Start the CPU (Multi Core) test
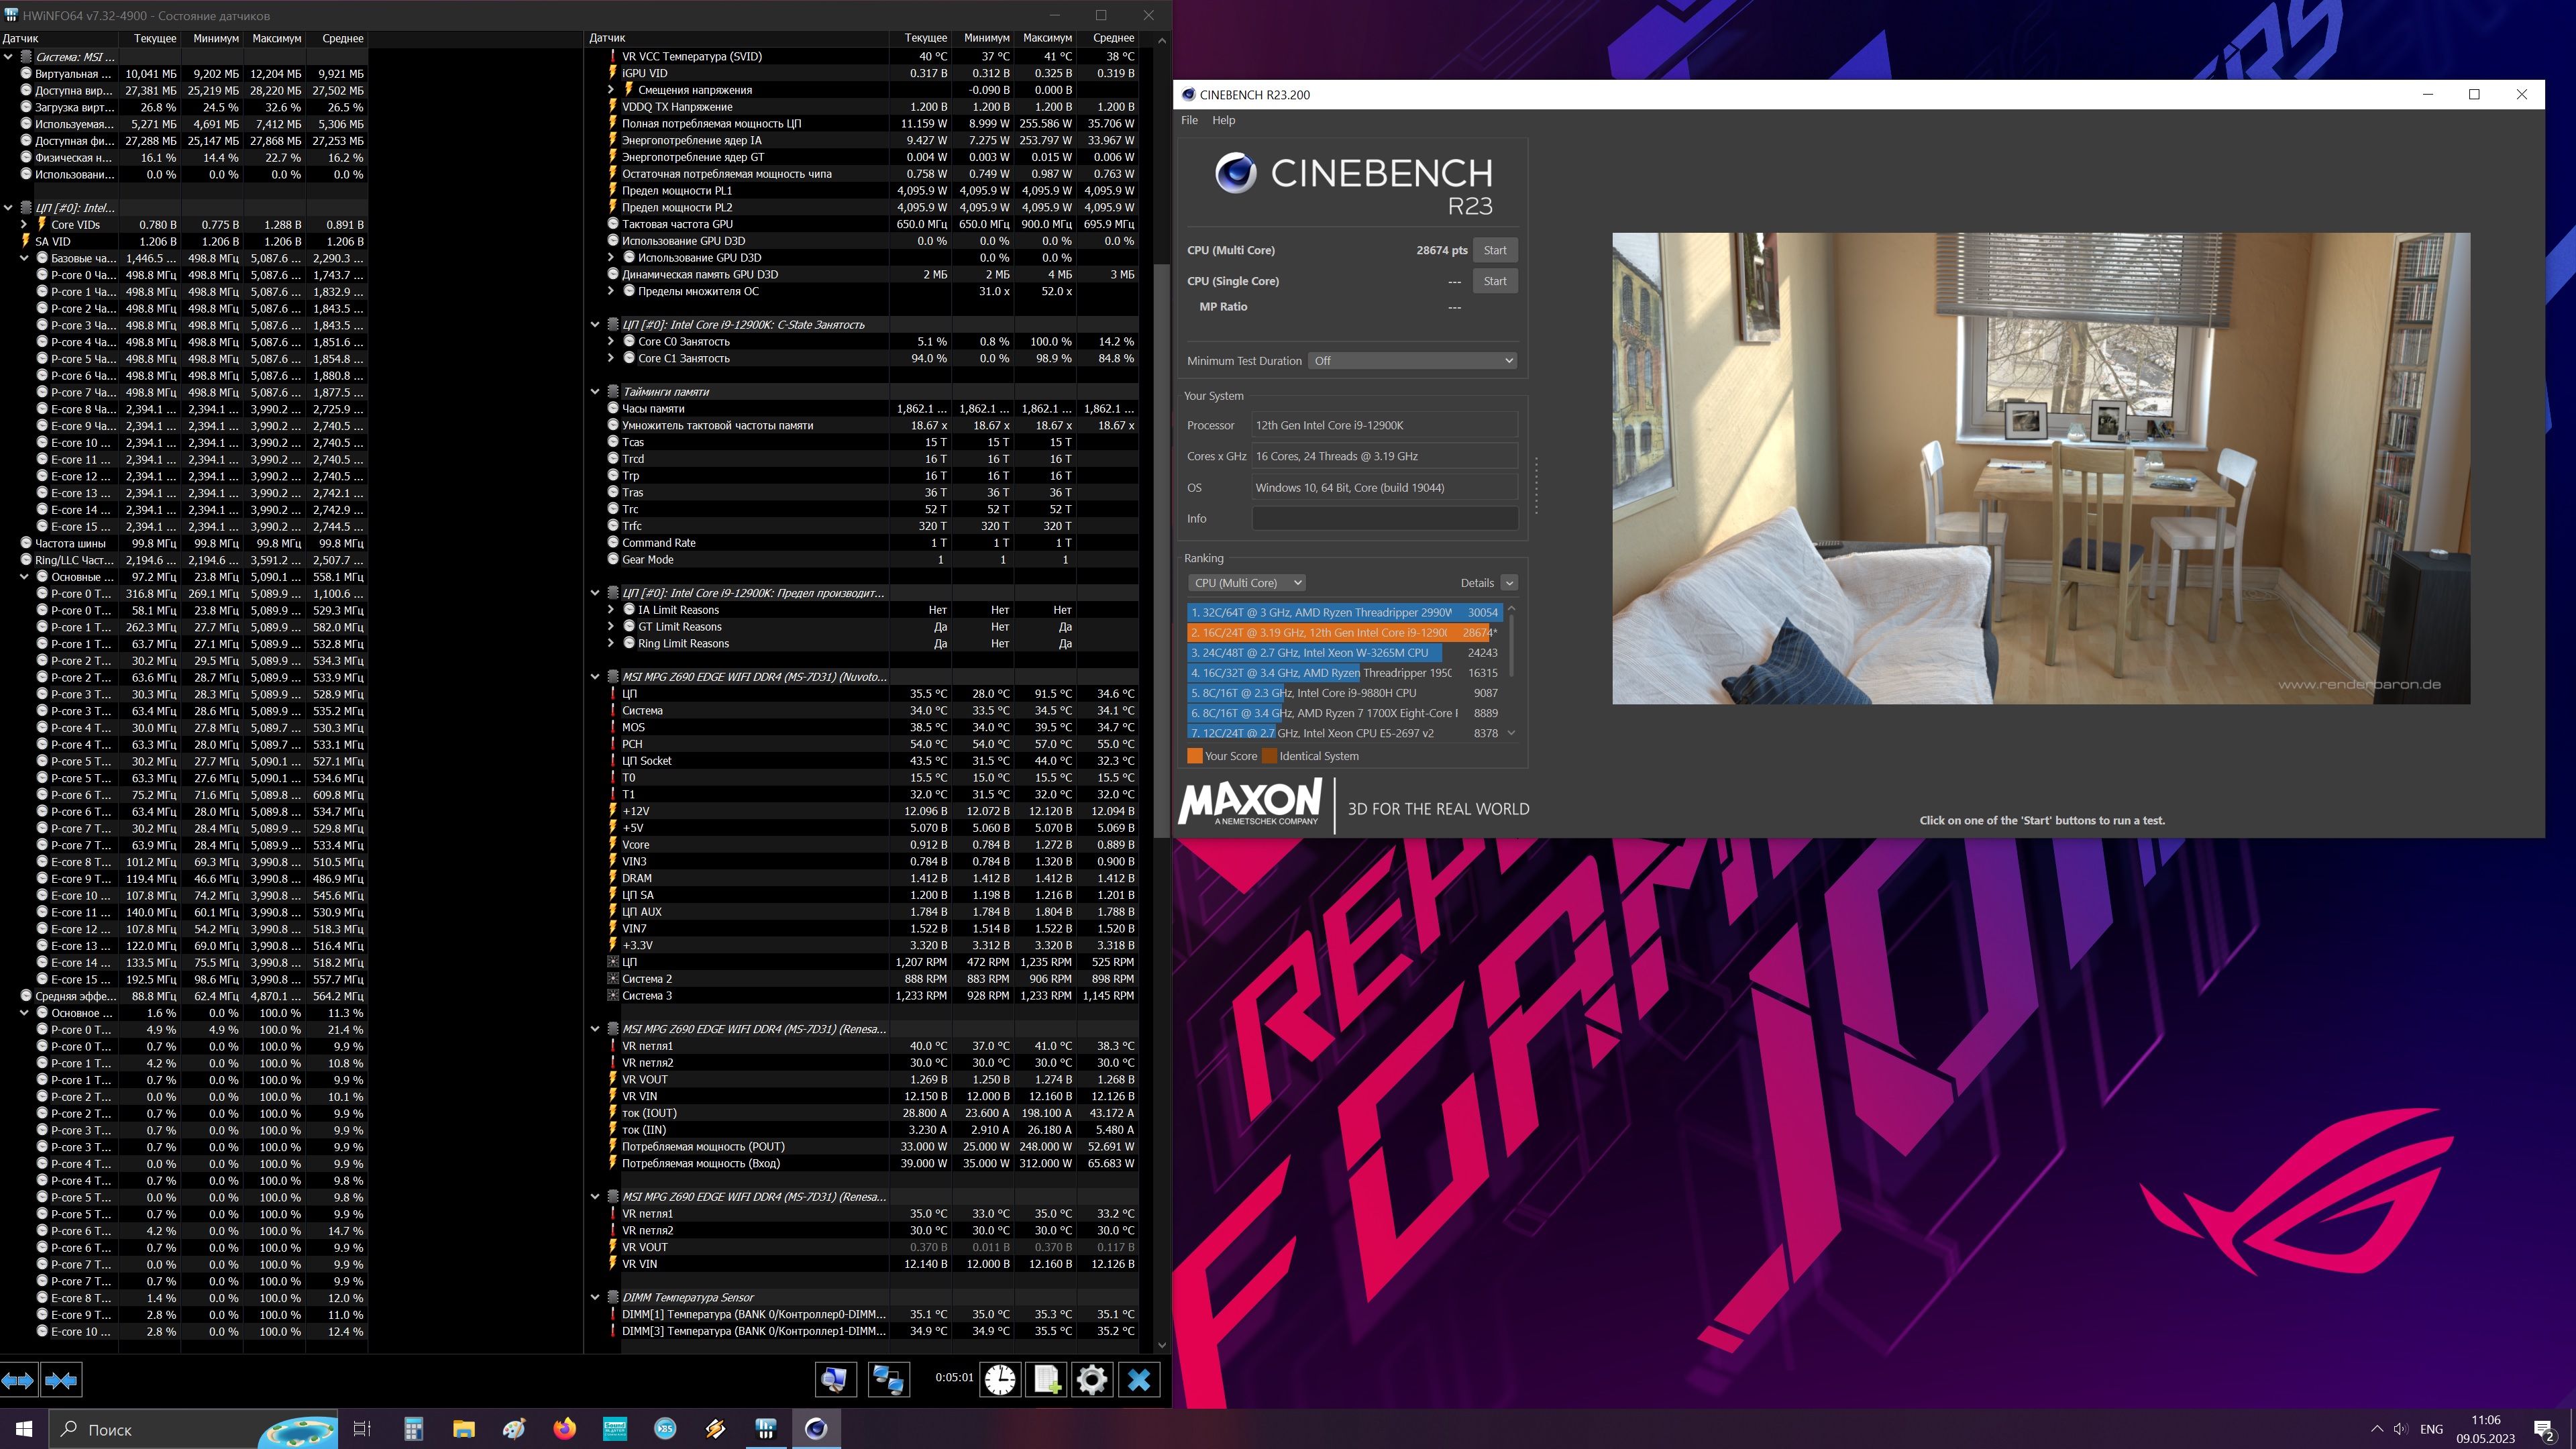The image size is (2576, 1449). pos(1494,250)
